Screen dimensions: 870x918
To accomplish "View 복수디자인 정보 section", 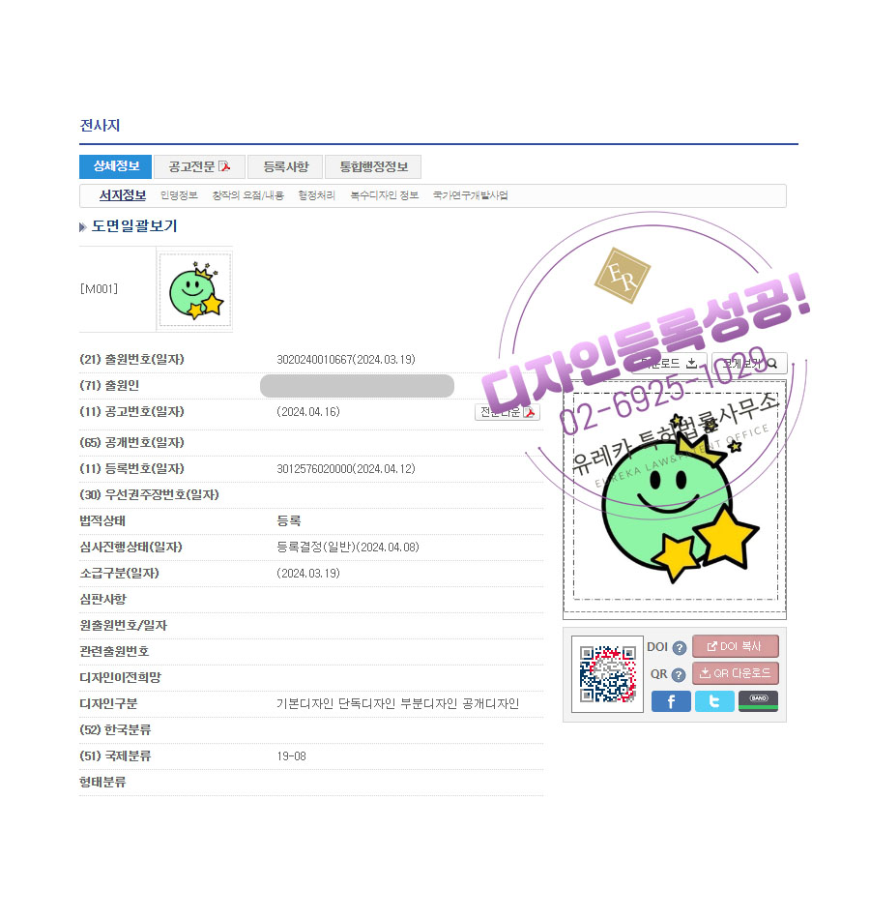I will coord(384,195).
